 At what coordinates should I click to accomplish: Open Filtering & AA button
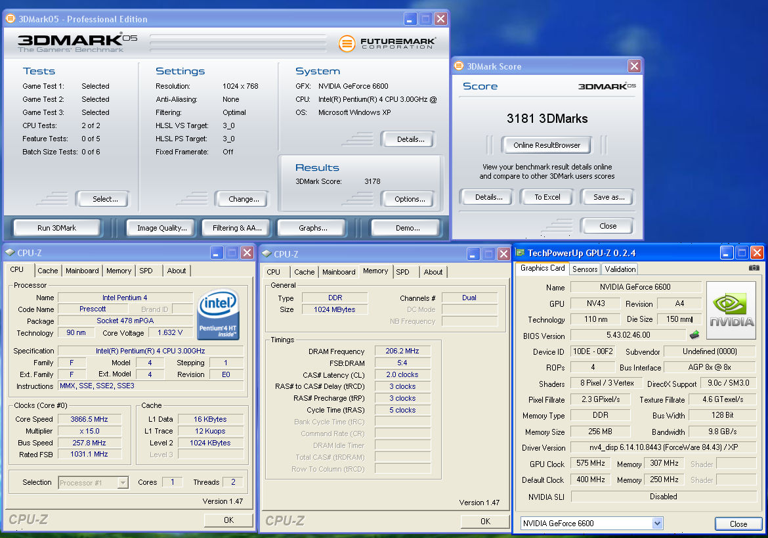pyautogui.click(x=237, y=228)
